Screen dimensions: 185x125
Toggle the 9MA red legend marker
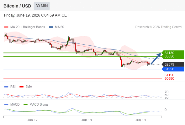click(x=21, y=87)
